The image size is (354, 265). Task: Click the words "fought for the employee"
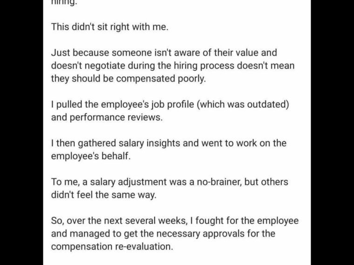(247, 221)
